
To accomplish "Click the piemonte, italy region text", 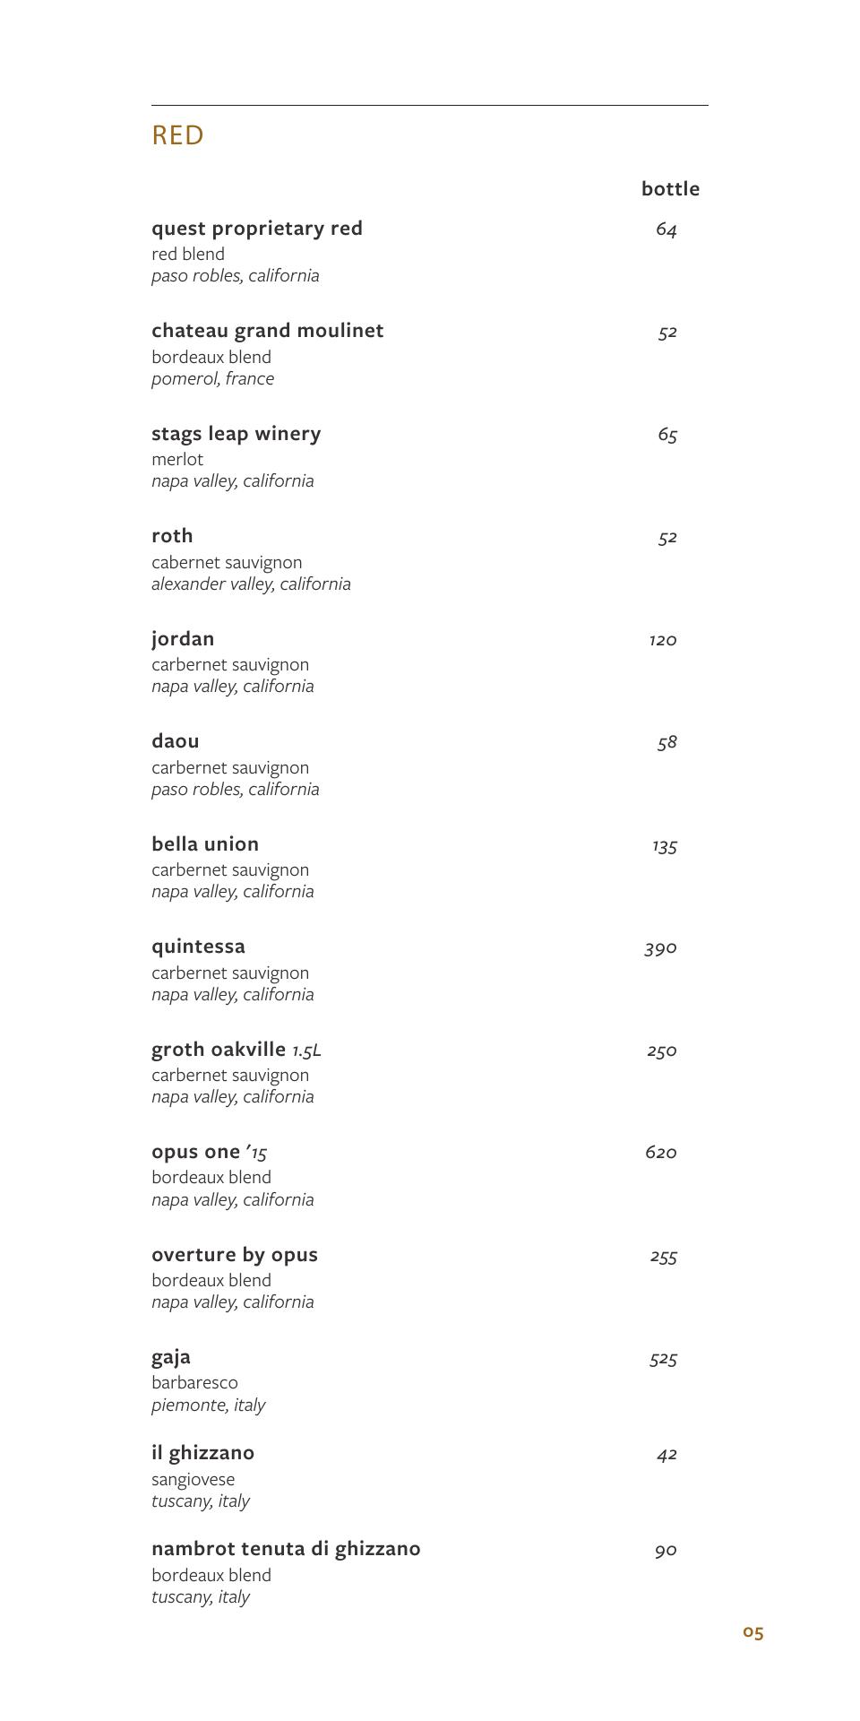I will (208, 1405).
